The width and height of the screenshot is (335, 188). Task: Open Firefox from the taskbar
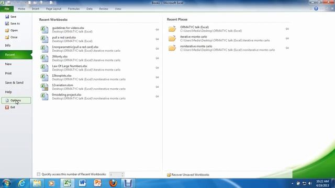(113, 183)
